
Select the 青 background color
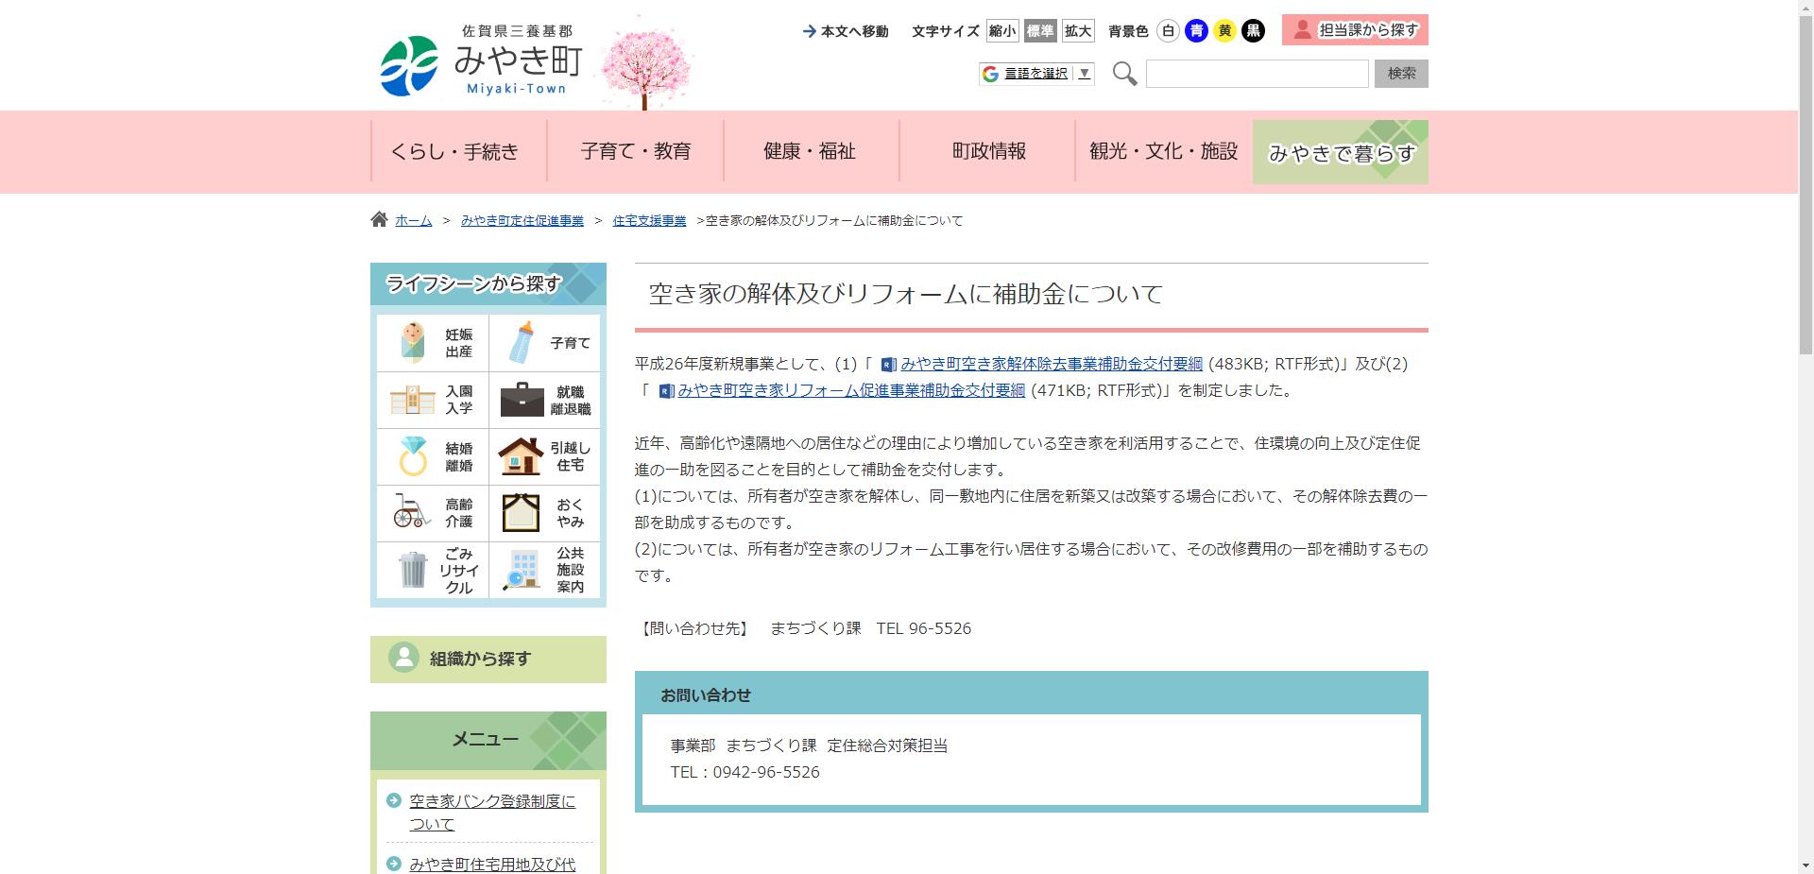pos(1197,30)
